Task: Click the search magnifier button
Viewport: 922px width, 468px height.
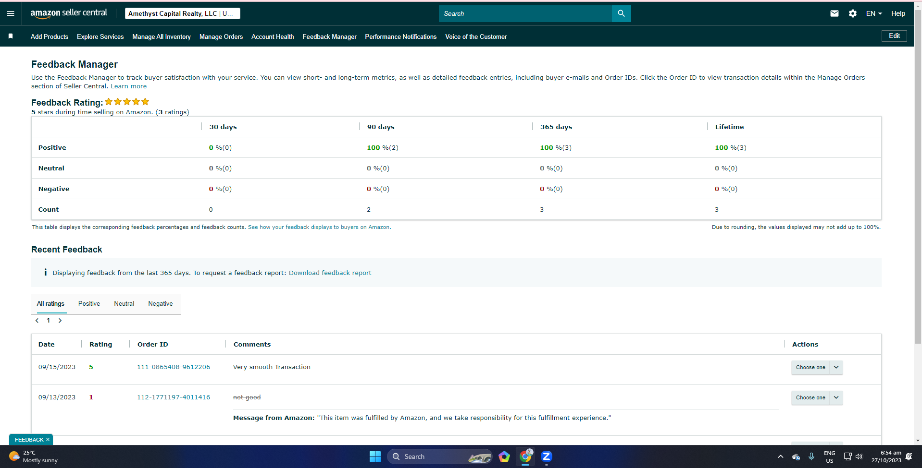Action: click(x=621, y=13)
